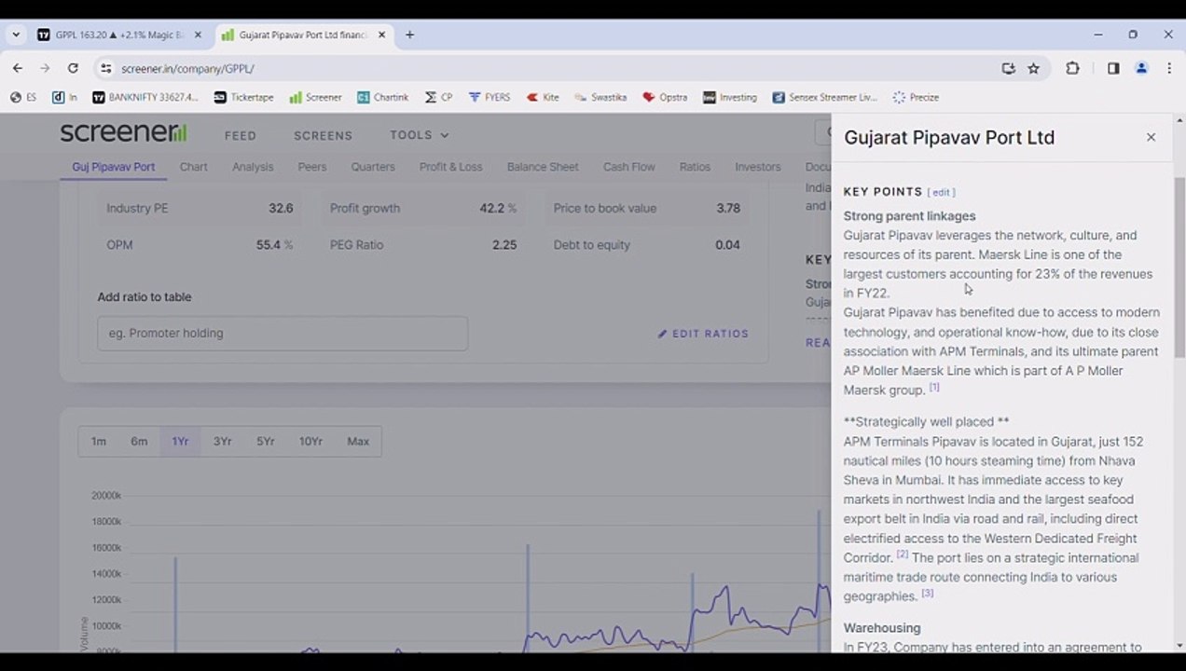Open the Chrome three-dot menu
1186x671 pixels.
click(x=1169, y=68)
